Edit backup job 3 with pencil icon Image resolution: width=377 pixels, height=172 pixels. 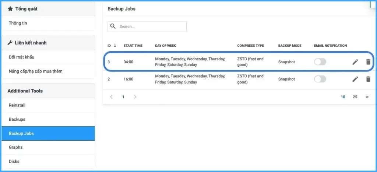[x=355, y=62]
